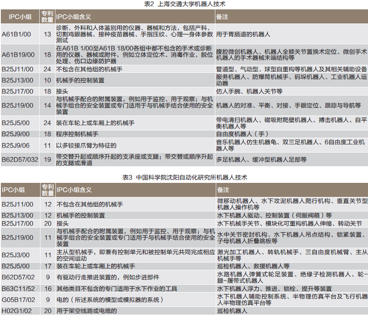
Task: Select the remark '多足机器人、缓冲型机器人足部等'
Action: click(261, 159)
